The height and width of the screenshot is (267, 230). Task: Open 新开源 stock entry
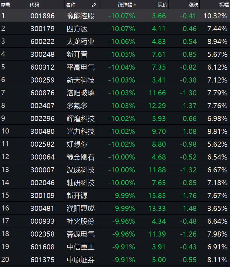[x=77, y=195]
